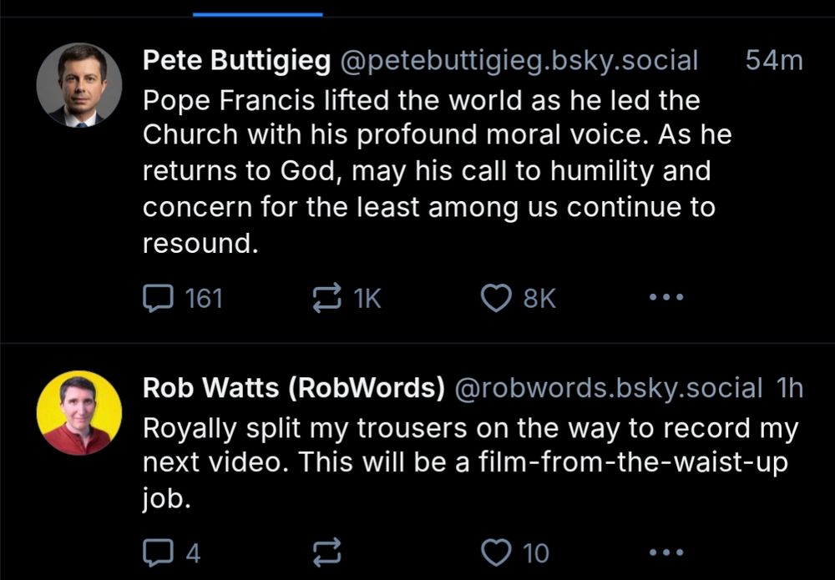
Task: Click the Pete Buttigieg display name
Action: 236,60
